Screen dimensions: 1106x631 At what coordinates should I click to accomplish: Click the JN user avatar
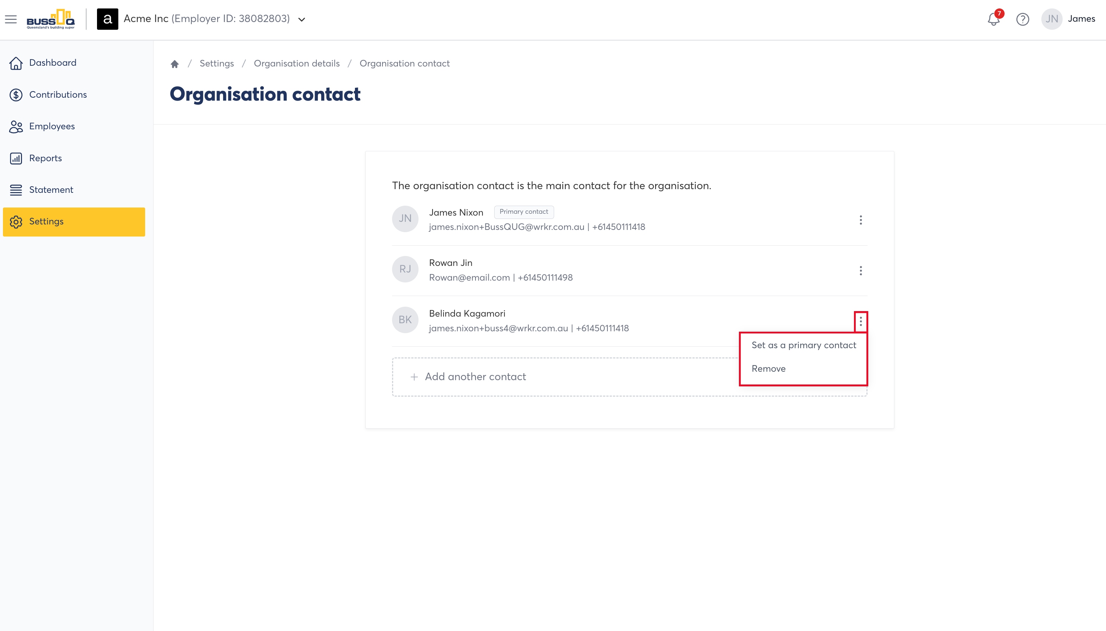1051,19
